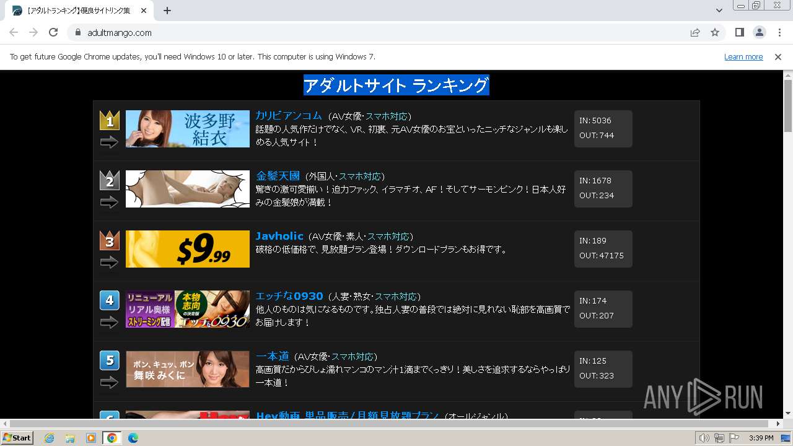Screen dimensions: 793x446
Task: Open the Javholic link
Action: [279, 236]
